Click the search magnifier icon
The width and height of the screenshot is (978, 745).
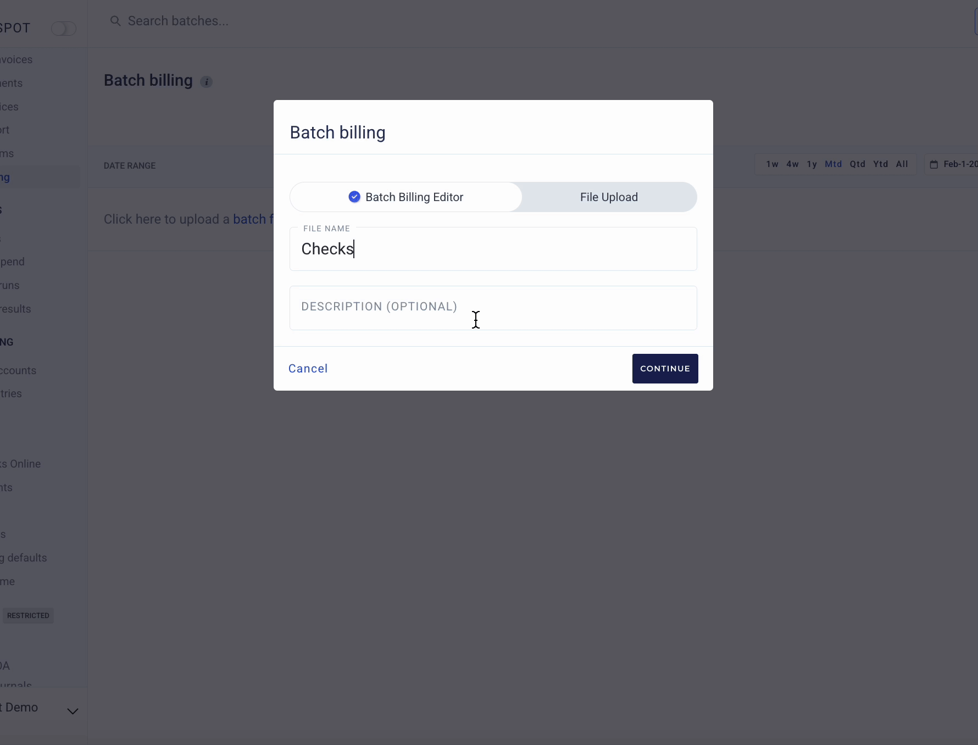coord(115,21)
